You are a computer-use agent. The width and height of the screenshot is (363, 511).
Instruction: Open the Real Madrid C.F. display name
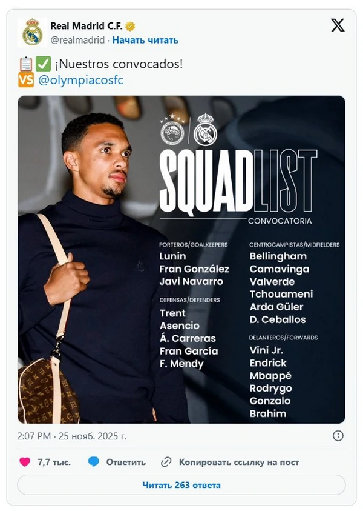pyautogui.click(x=86, y=26)
